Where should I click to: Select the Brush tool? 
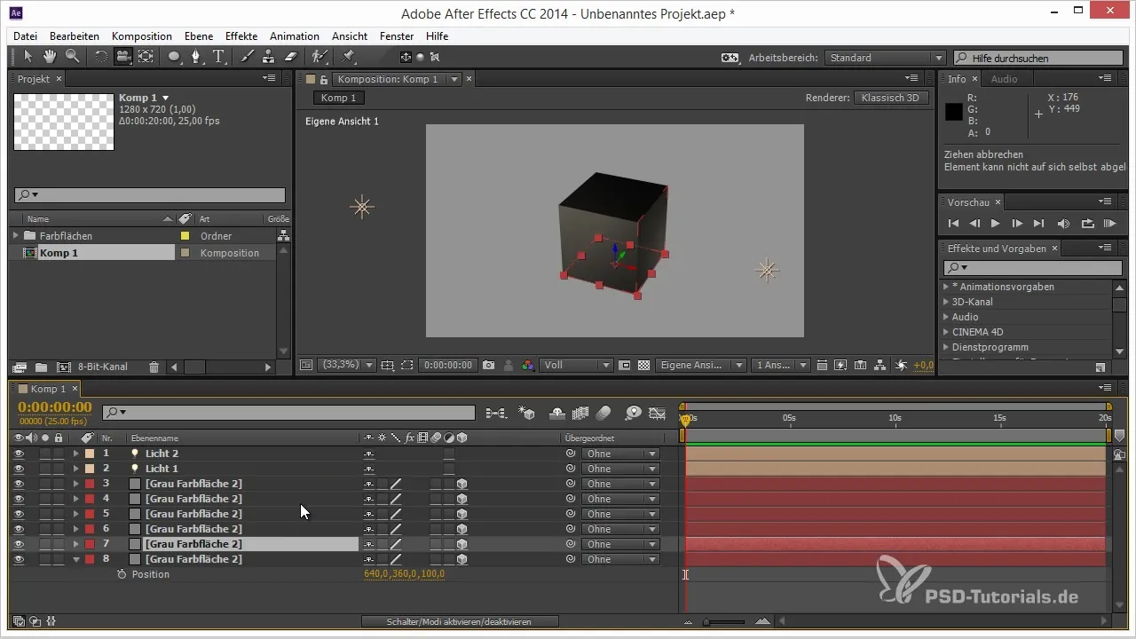pyautogui.click(x=248, y=57)
